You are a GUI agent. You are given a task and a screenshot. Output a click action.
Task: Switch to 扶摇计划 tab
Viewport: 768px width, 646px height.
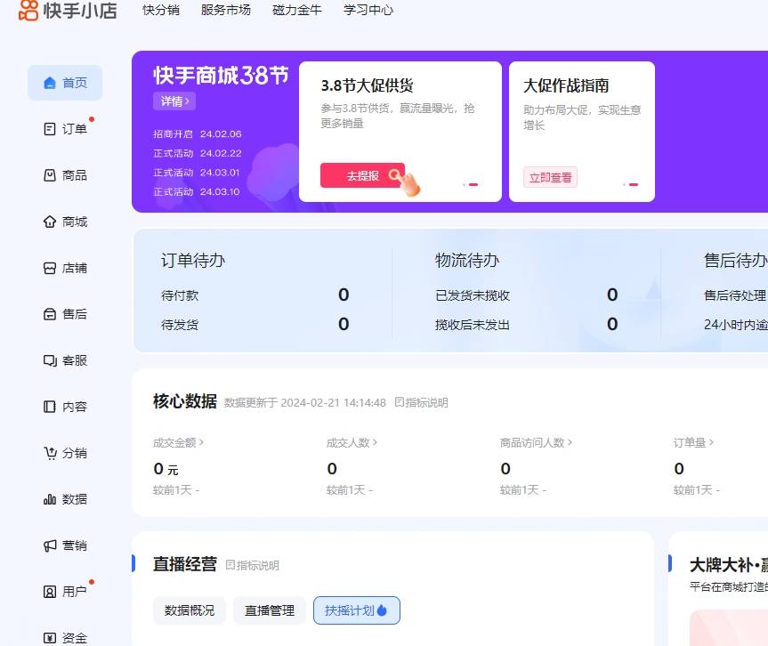pos(357,610)
